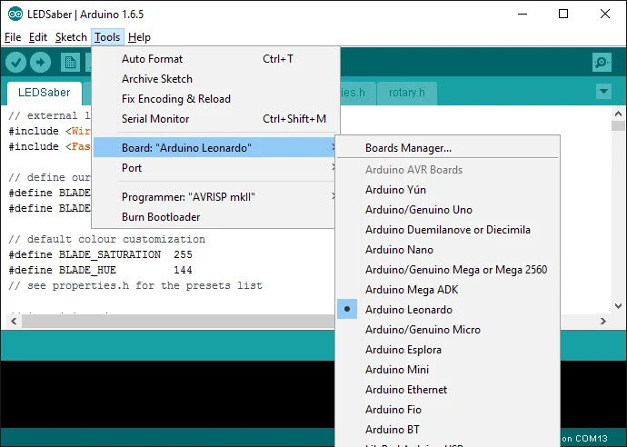Open Boards Manager...
627x447 pixels.
tap(448, 148)
